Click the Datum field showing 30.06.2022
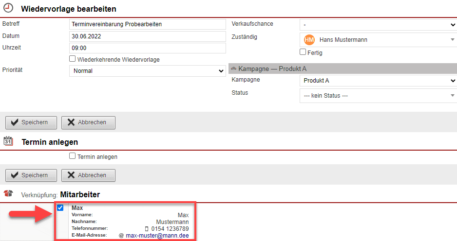The height and width of the screenshot is (241, 457). point(148,36)
